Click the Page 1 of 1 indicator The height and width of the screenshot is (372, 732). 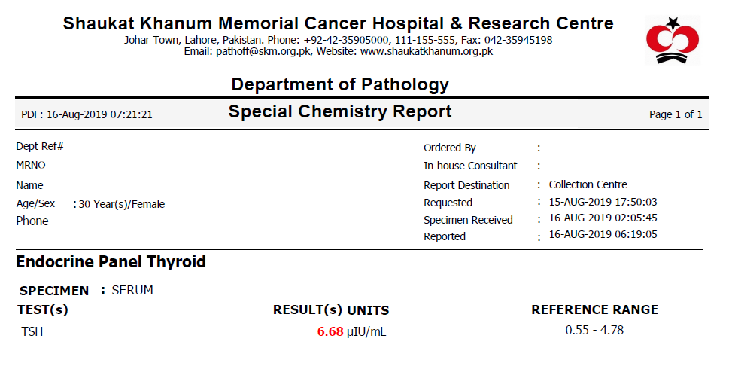coord(676,114)
